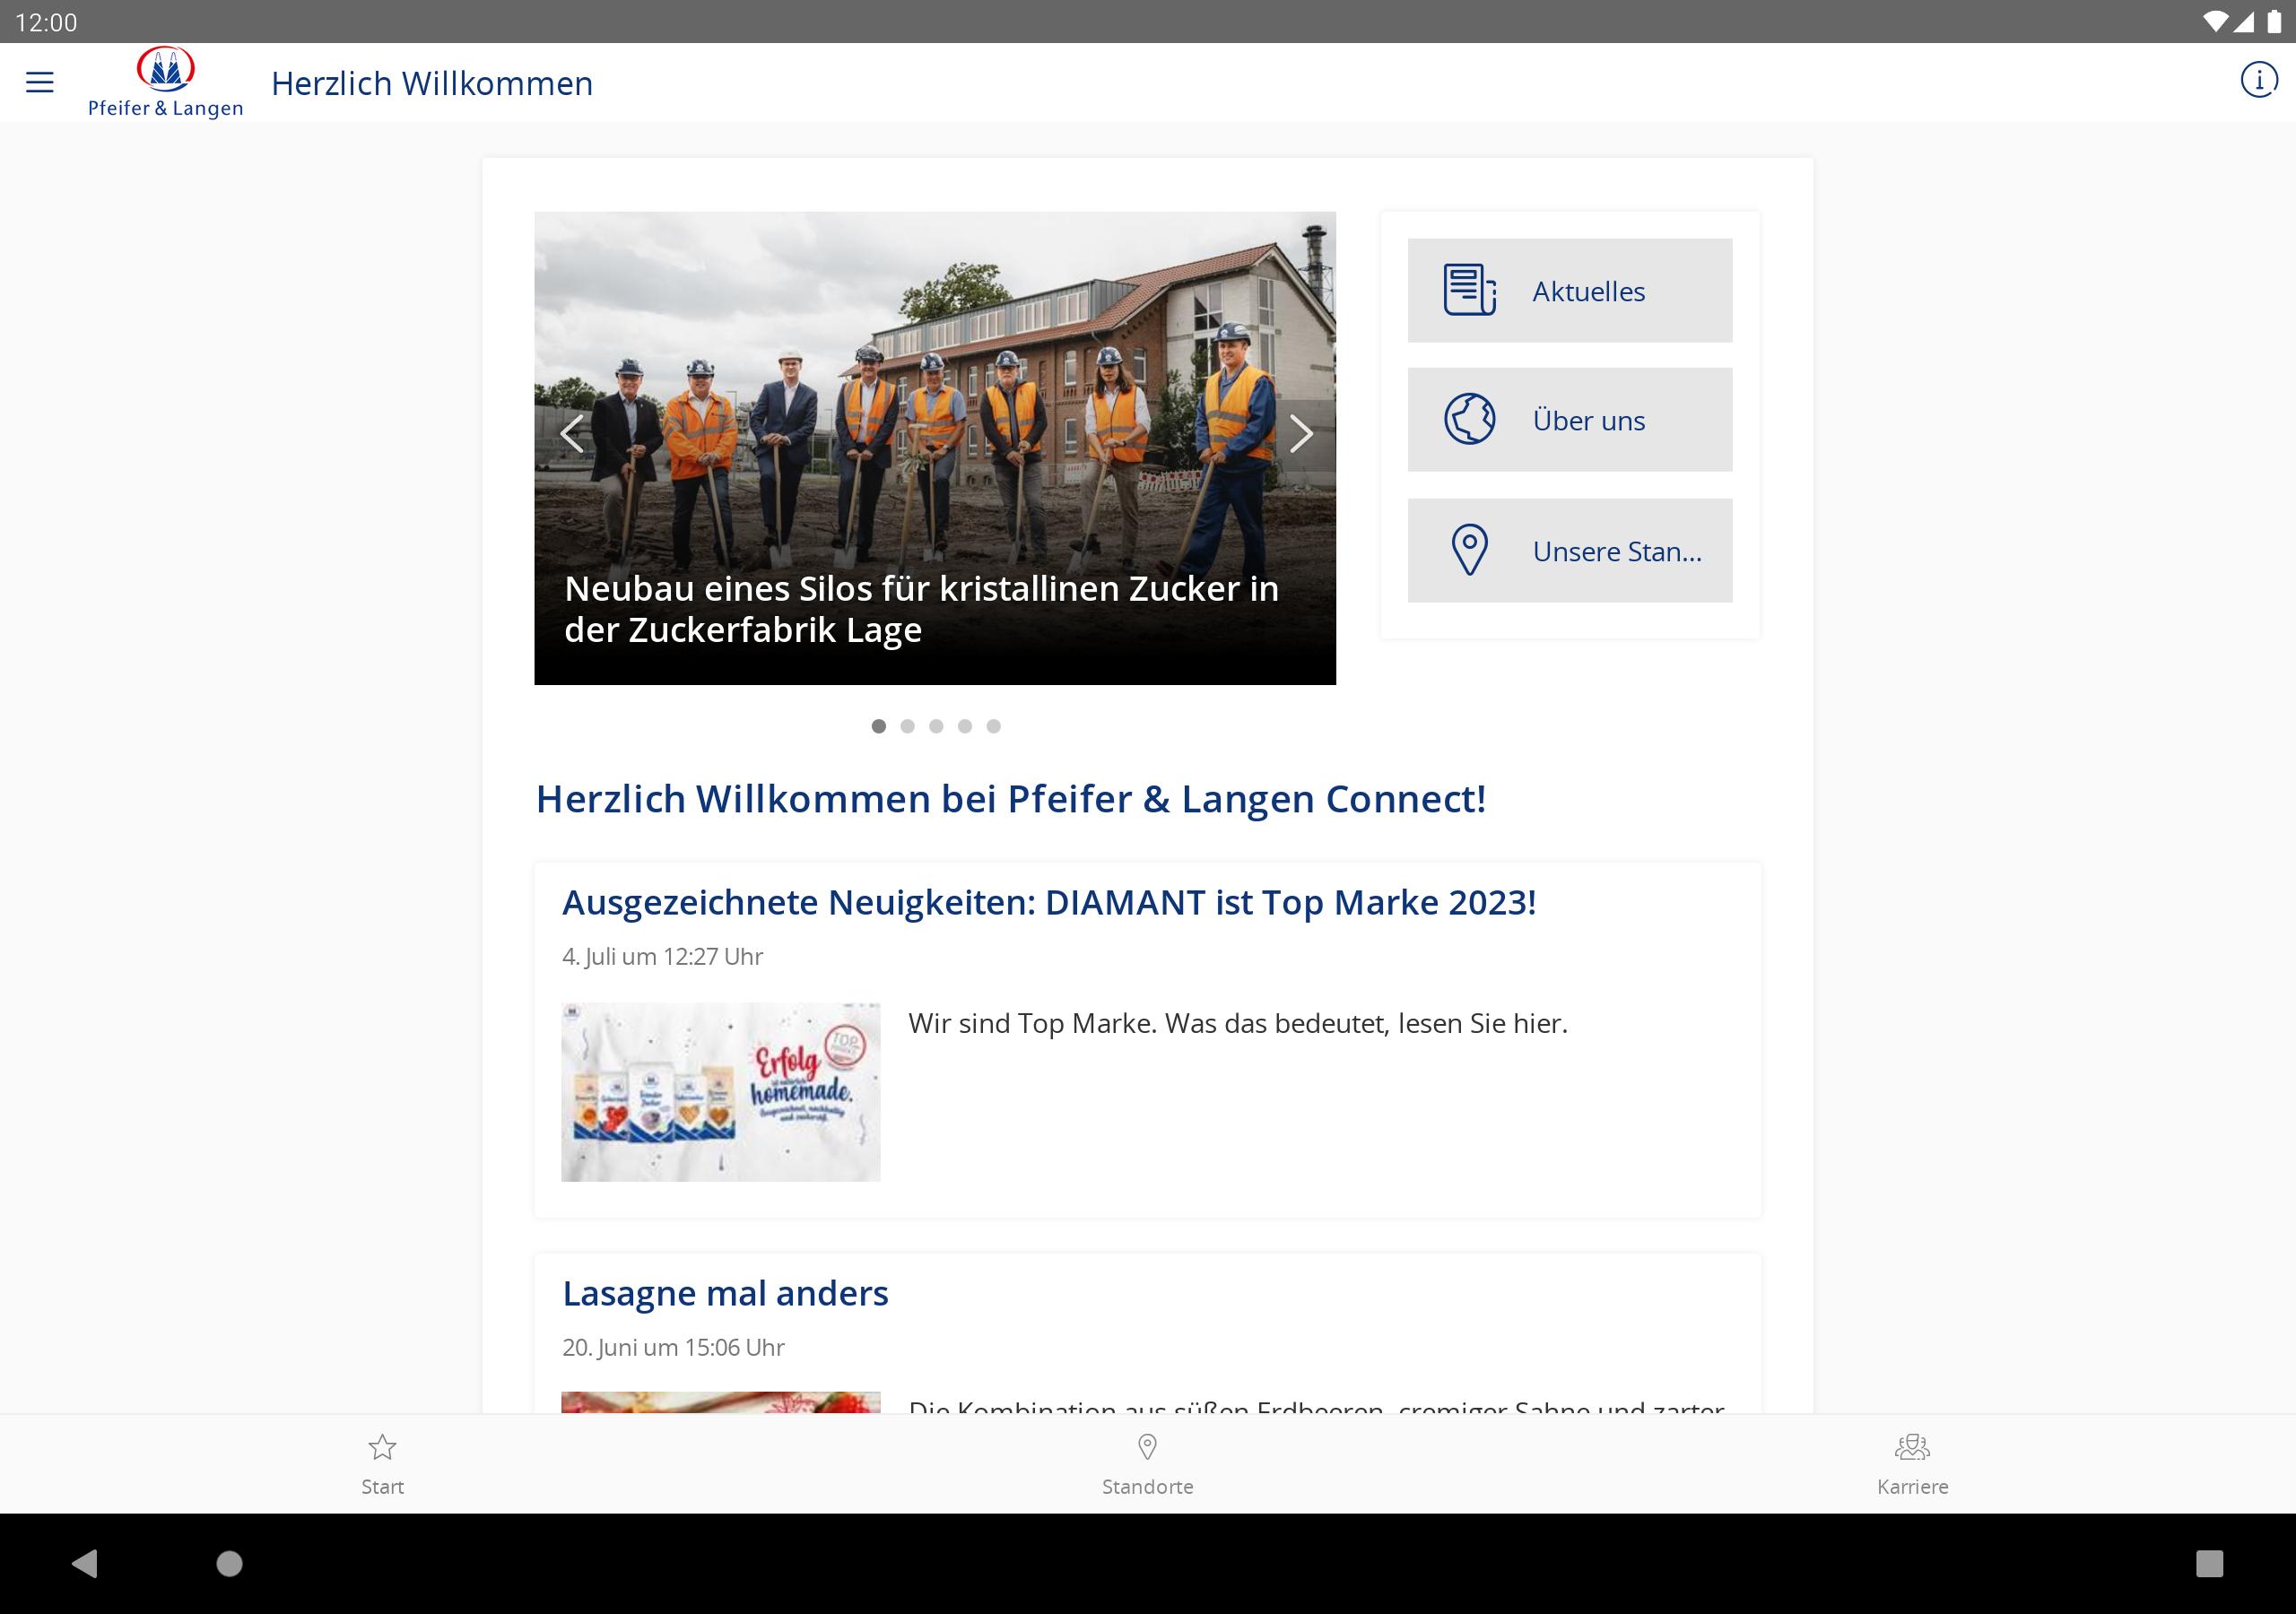
Task: Open the Über uns button label
Action: pyautogui.click(x=1588, y=420)
